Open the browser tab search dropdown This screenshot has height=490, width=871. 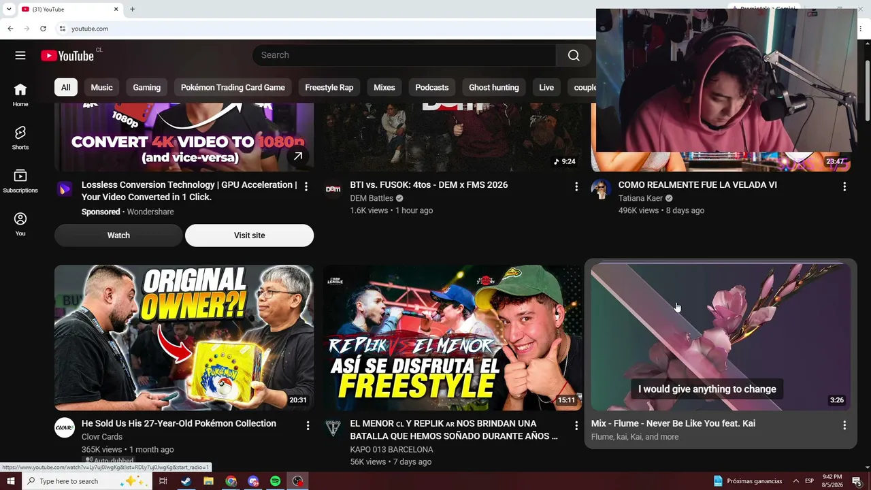9,10
